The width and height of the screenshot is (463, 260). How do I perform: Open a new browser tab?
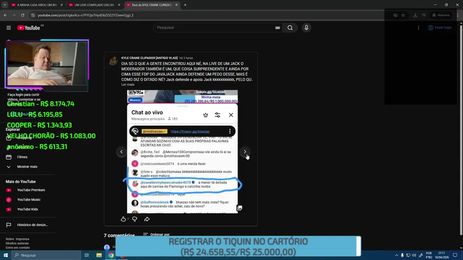(185, 5)
